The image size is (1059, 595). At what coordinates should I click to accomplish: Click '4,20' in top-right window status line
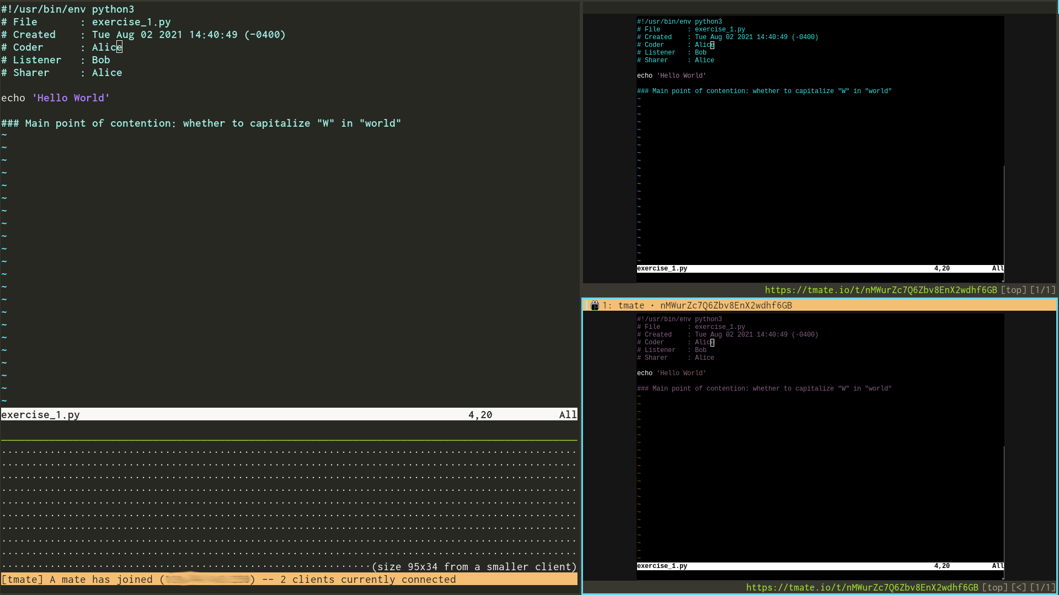coord(942,269)
